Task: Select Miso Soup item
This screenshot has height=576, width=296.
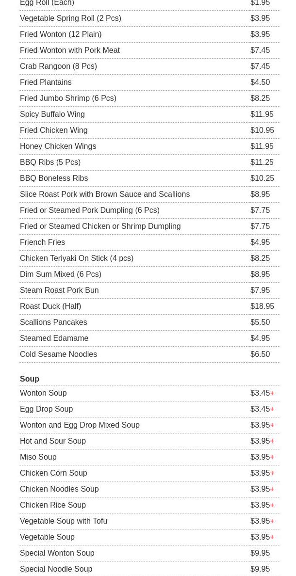Action: tap(149, 457)
